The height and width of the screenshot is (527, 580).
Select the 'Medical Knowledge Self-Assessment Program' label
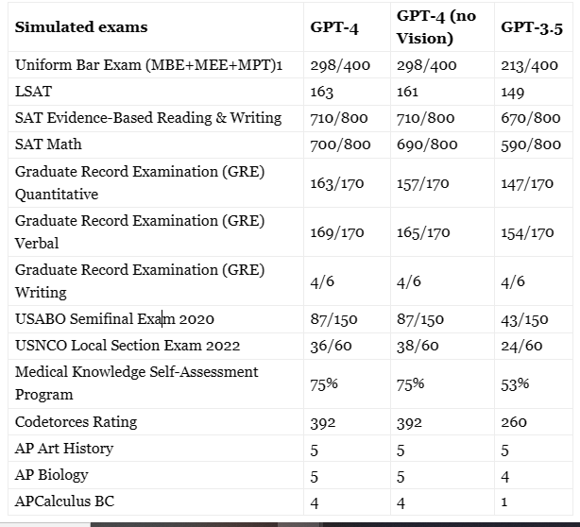click(x=137, y=383)
